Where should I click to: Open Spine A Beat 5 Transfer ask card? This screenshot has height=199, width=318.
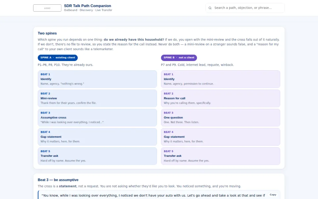(97, 156)
